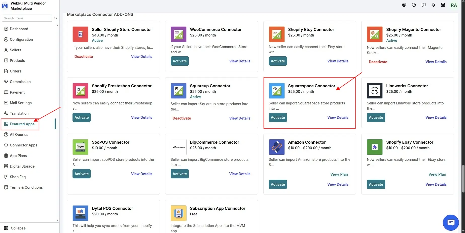
Task: Click the Squareup Connector app icon
Action: coord(178,91)
